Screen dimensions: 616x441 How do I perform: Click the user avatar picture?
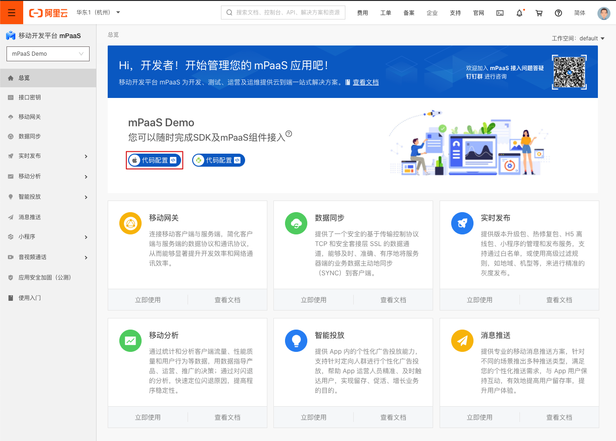coord(603,13)
